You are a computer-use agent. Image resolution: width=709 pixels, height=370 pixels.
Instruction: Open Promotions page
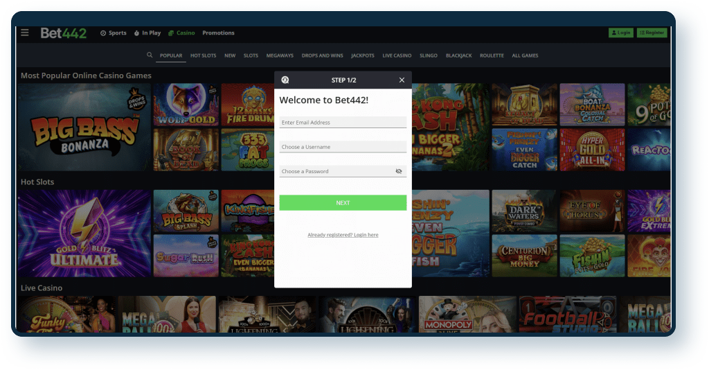coord(218,33)
